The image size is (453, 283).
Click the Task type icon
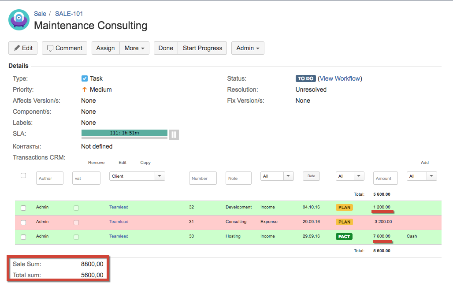[x=85, y=78]
